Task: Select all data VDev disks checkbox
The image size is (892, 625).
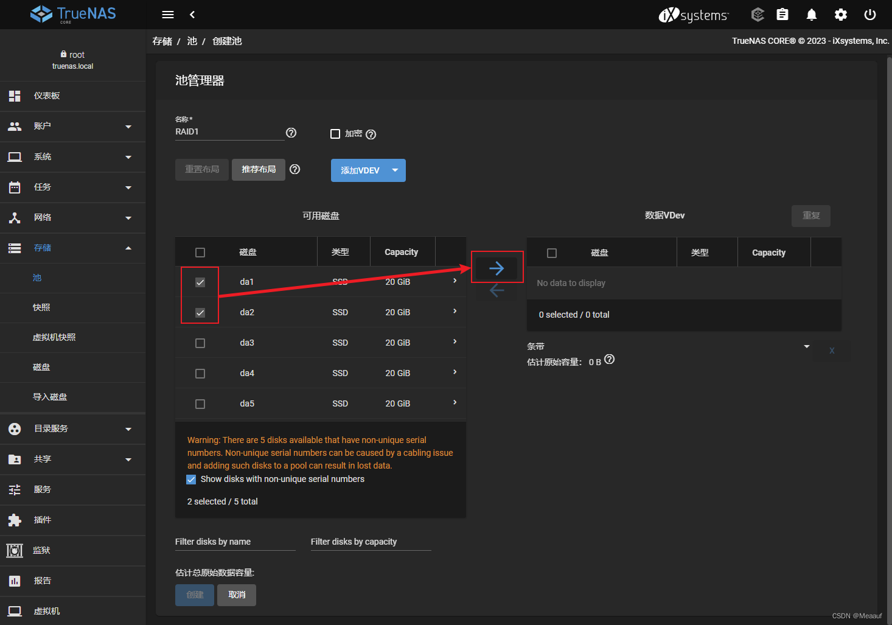Action: click(x=552, y=253)
